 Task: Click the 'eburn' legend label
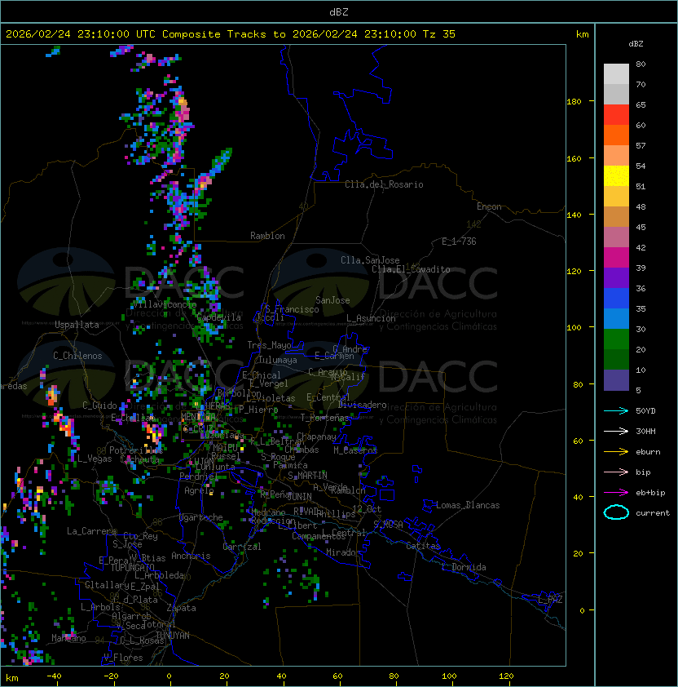tap(648, 452)
